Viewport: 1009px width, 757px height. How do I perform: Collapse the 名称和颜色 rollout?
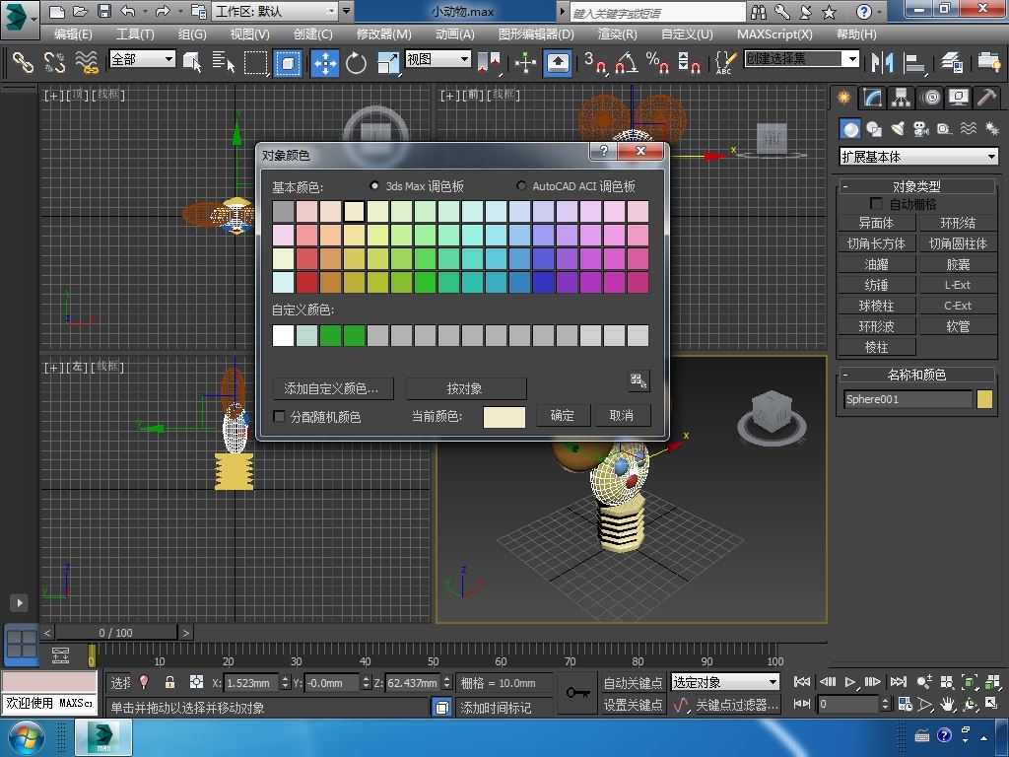(916, 374)
